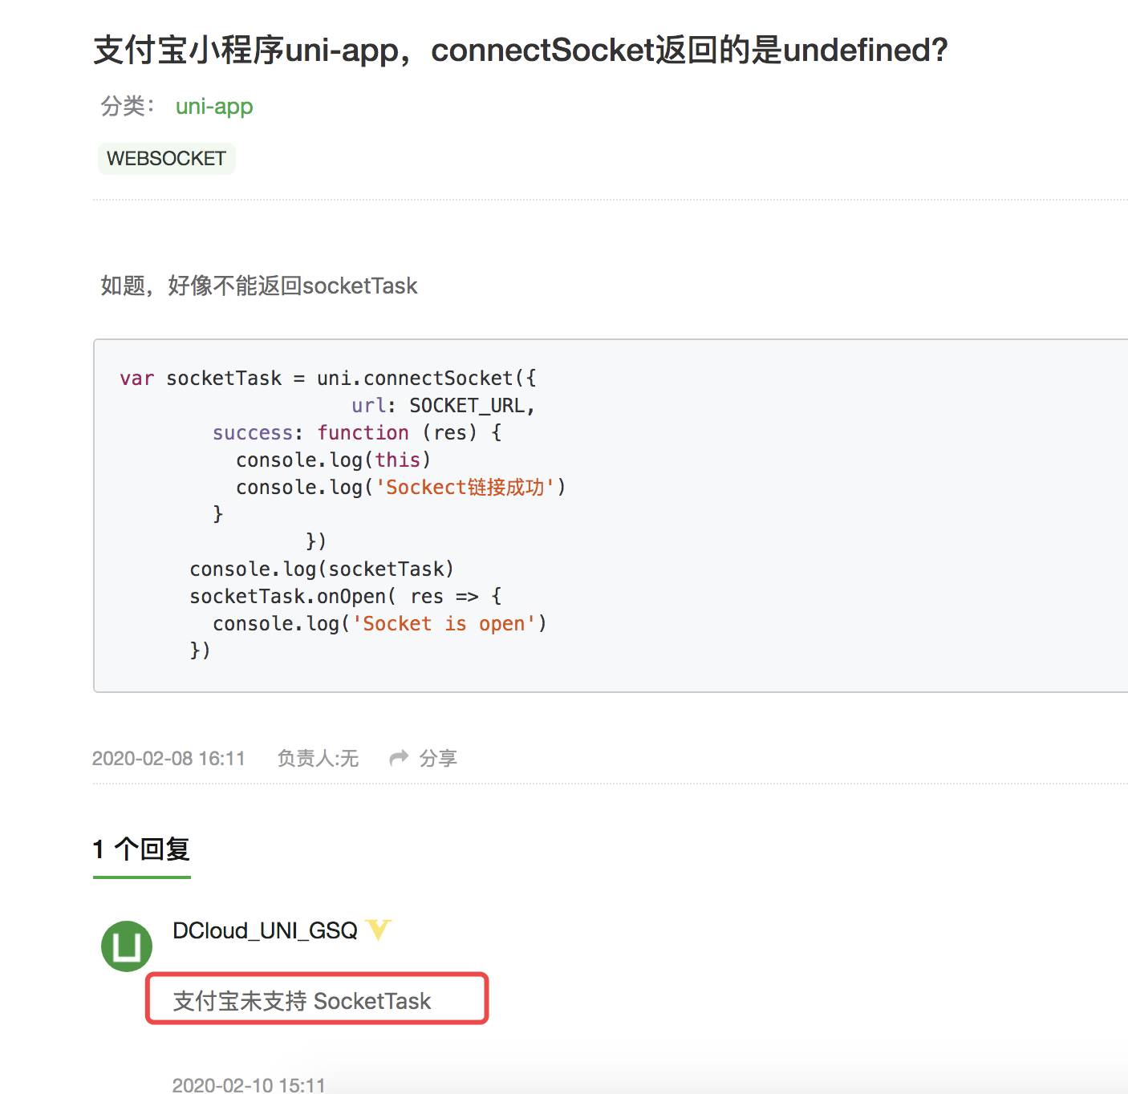The width and height of the screenshot is (1128, 1094).
Task: Click the var socketTask declaration line
Action: (x=328, y=378)
